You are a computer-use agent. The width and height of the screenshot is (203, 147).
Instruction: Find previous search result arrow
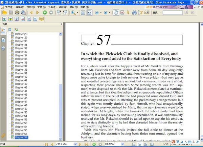point(186,12)
